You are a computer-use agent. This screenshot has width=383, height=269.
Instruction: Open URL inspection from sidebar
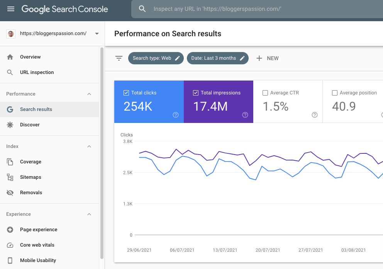point(49,72)
